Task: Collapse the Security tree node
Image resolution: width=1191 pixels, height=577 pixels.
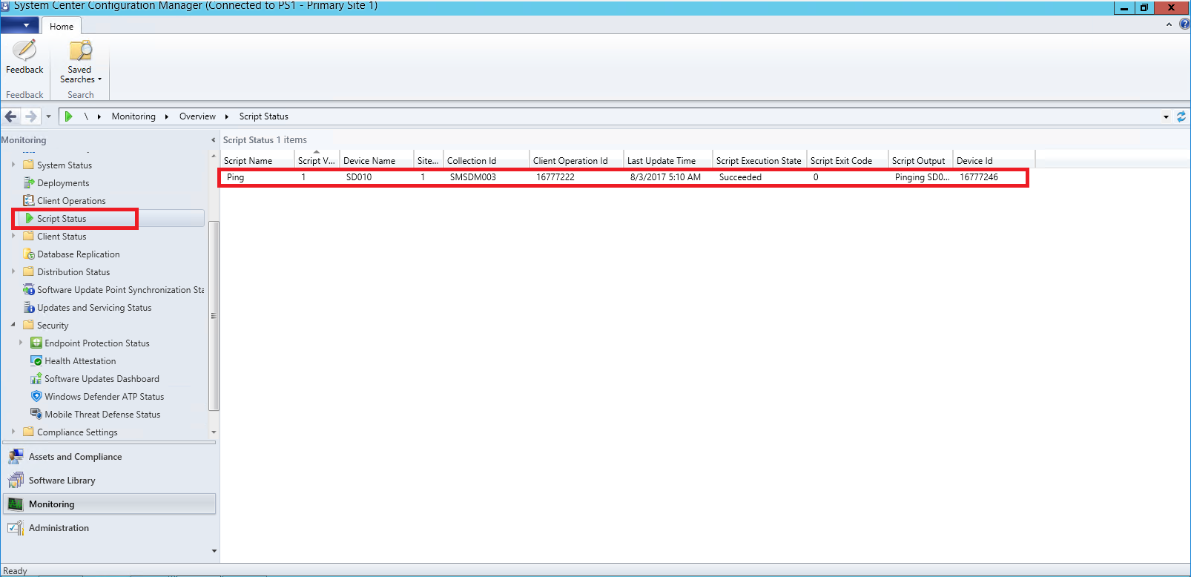Action: 13,325
